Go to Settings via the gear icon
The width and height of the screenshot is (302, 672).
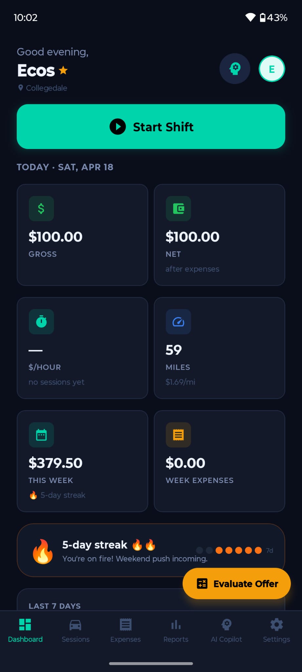[x=276, y=630]
